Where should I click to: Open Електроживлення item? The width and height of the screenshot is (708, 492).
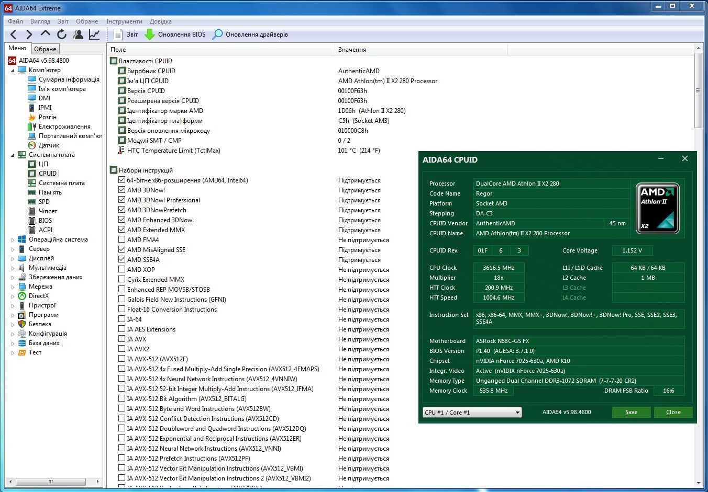(64, 127)
